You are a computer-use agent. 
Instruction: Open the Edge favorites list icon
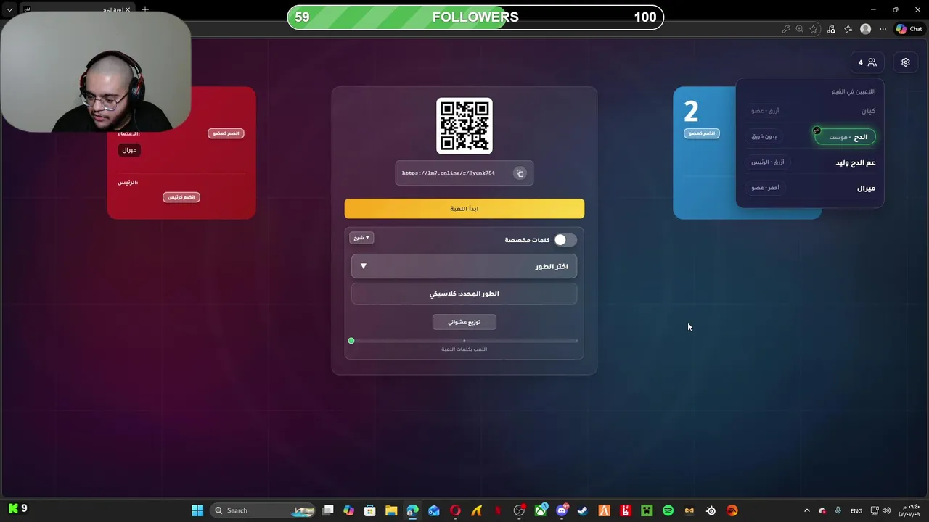pyautogui.click(x=848, y=29)
